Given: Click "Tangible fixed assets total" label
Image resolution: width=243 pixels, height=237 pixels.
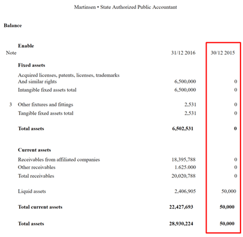Looking at the screenshot, I should (46, 113).
